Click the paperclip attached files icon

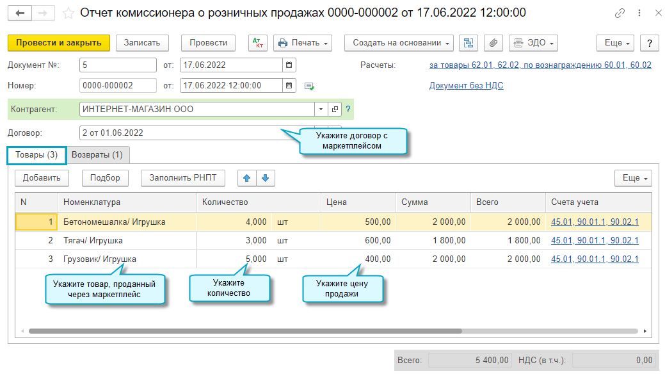tap(493, 43)
